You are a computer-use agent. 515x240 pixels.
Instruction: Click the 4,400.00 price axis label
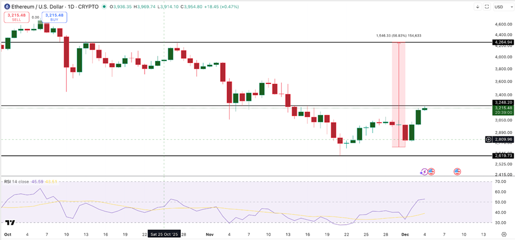(502, 35)
